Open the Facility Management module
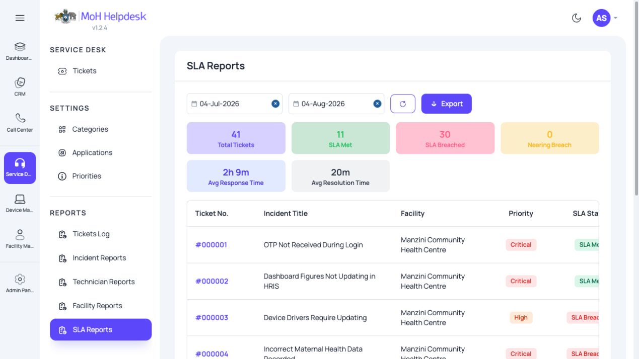The width and height of the screenshot is (639, 359). (20, 239)
